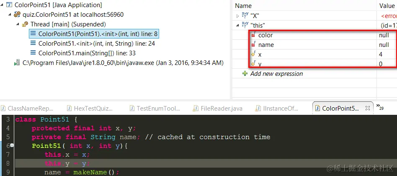Image resolution: width=397 pixels, height=176 pixels.
Task: Collapse quiz.ColorPoint51 at localhost node
Action: click(10, 14)
